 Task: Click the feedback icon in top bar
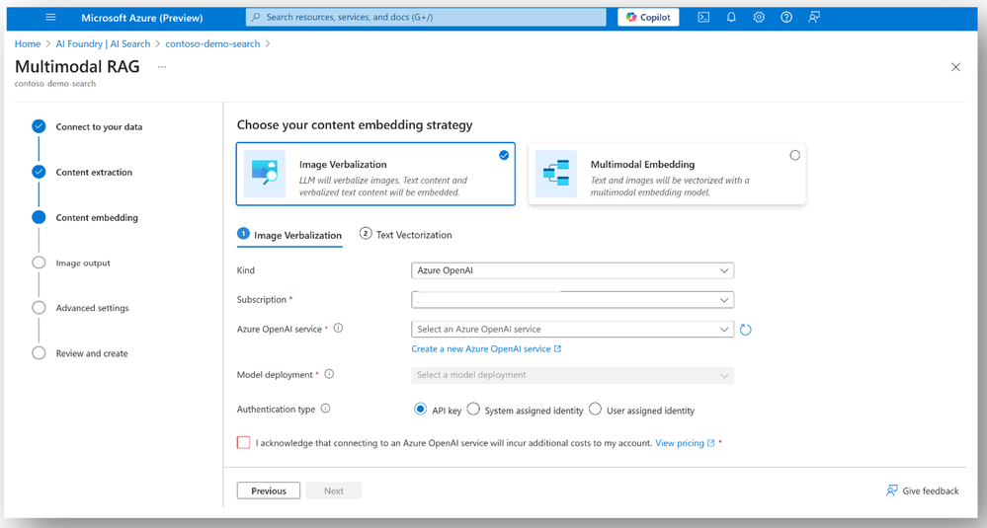pyautogui.click(x=814, y=17)
